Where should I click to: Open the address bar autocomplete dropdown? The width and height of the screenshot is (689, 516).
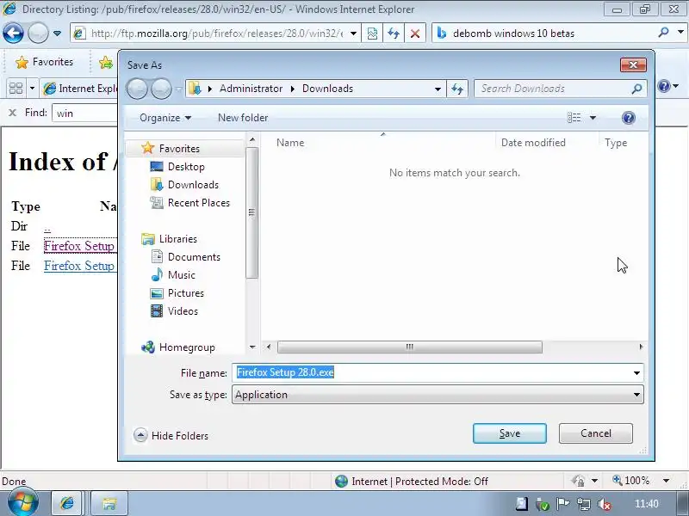(x=353, y=34)
